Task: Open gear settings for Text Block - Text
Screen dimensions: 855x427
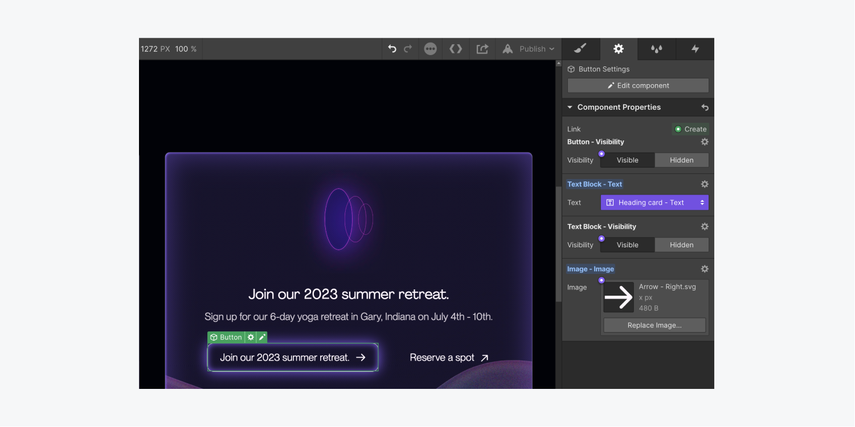Action: coord(705,184)
